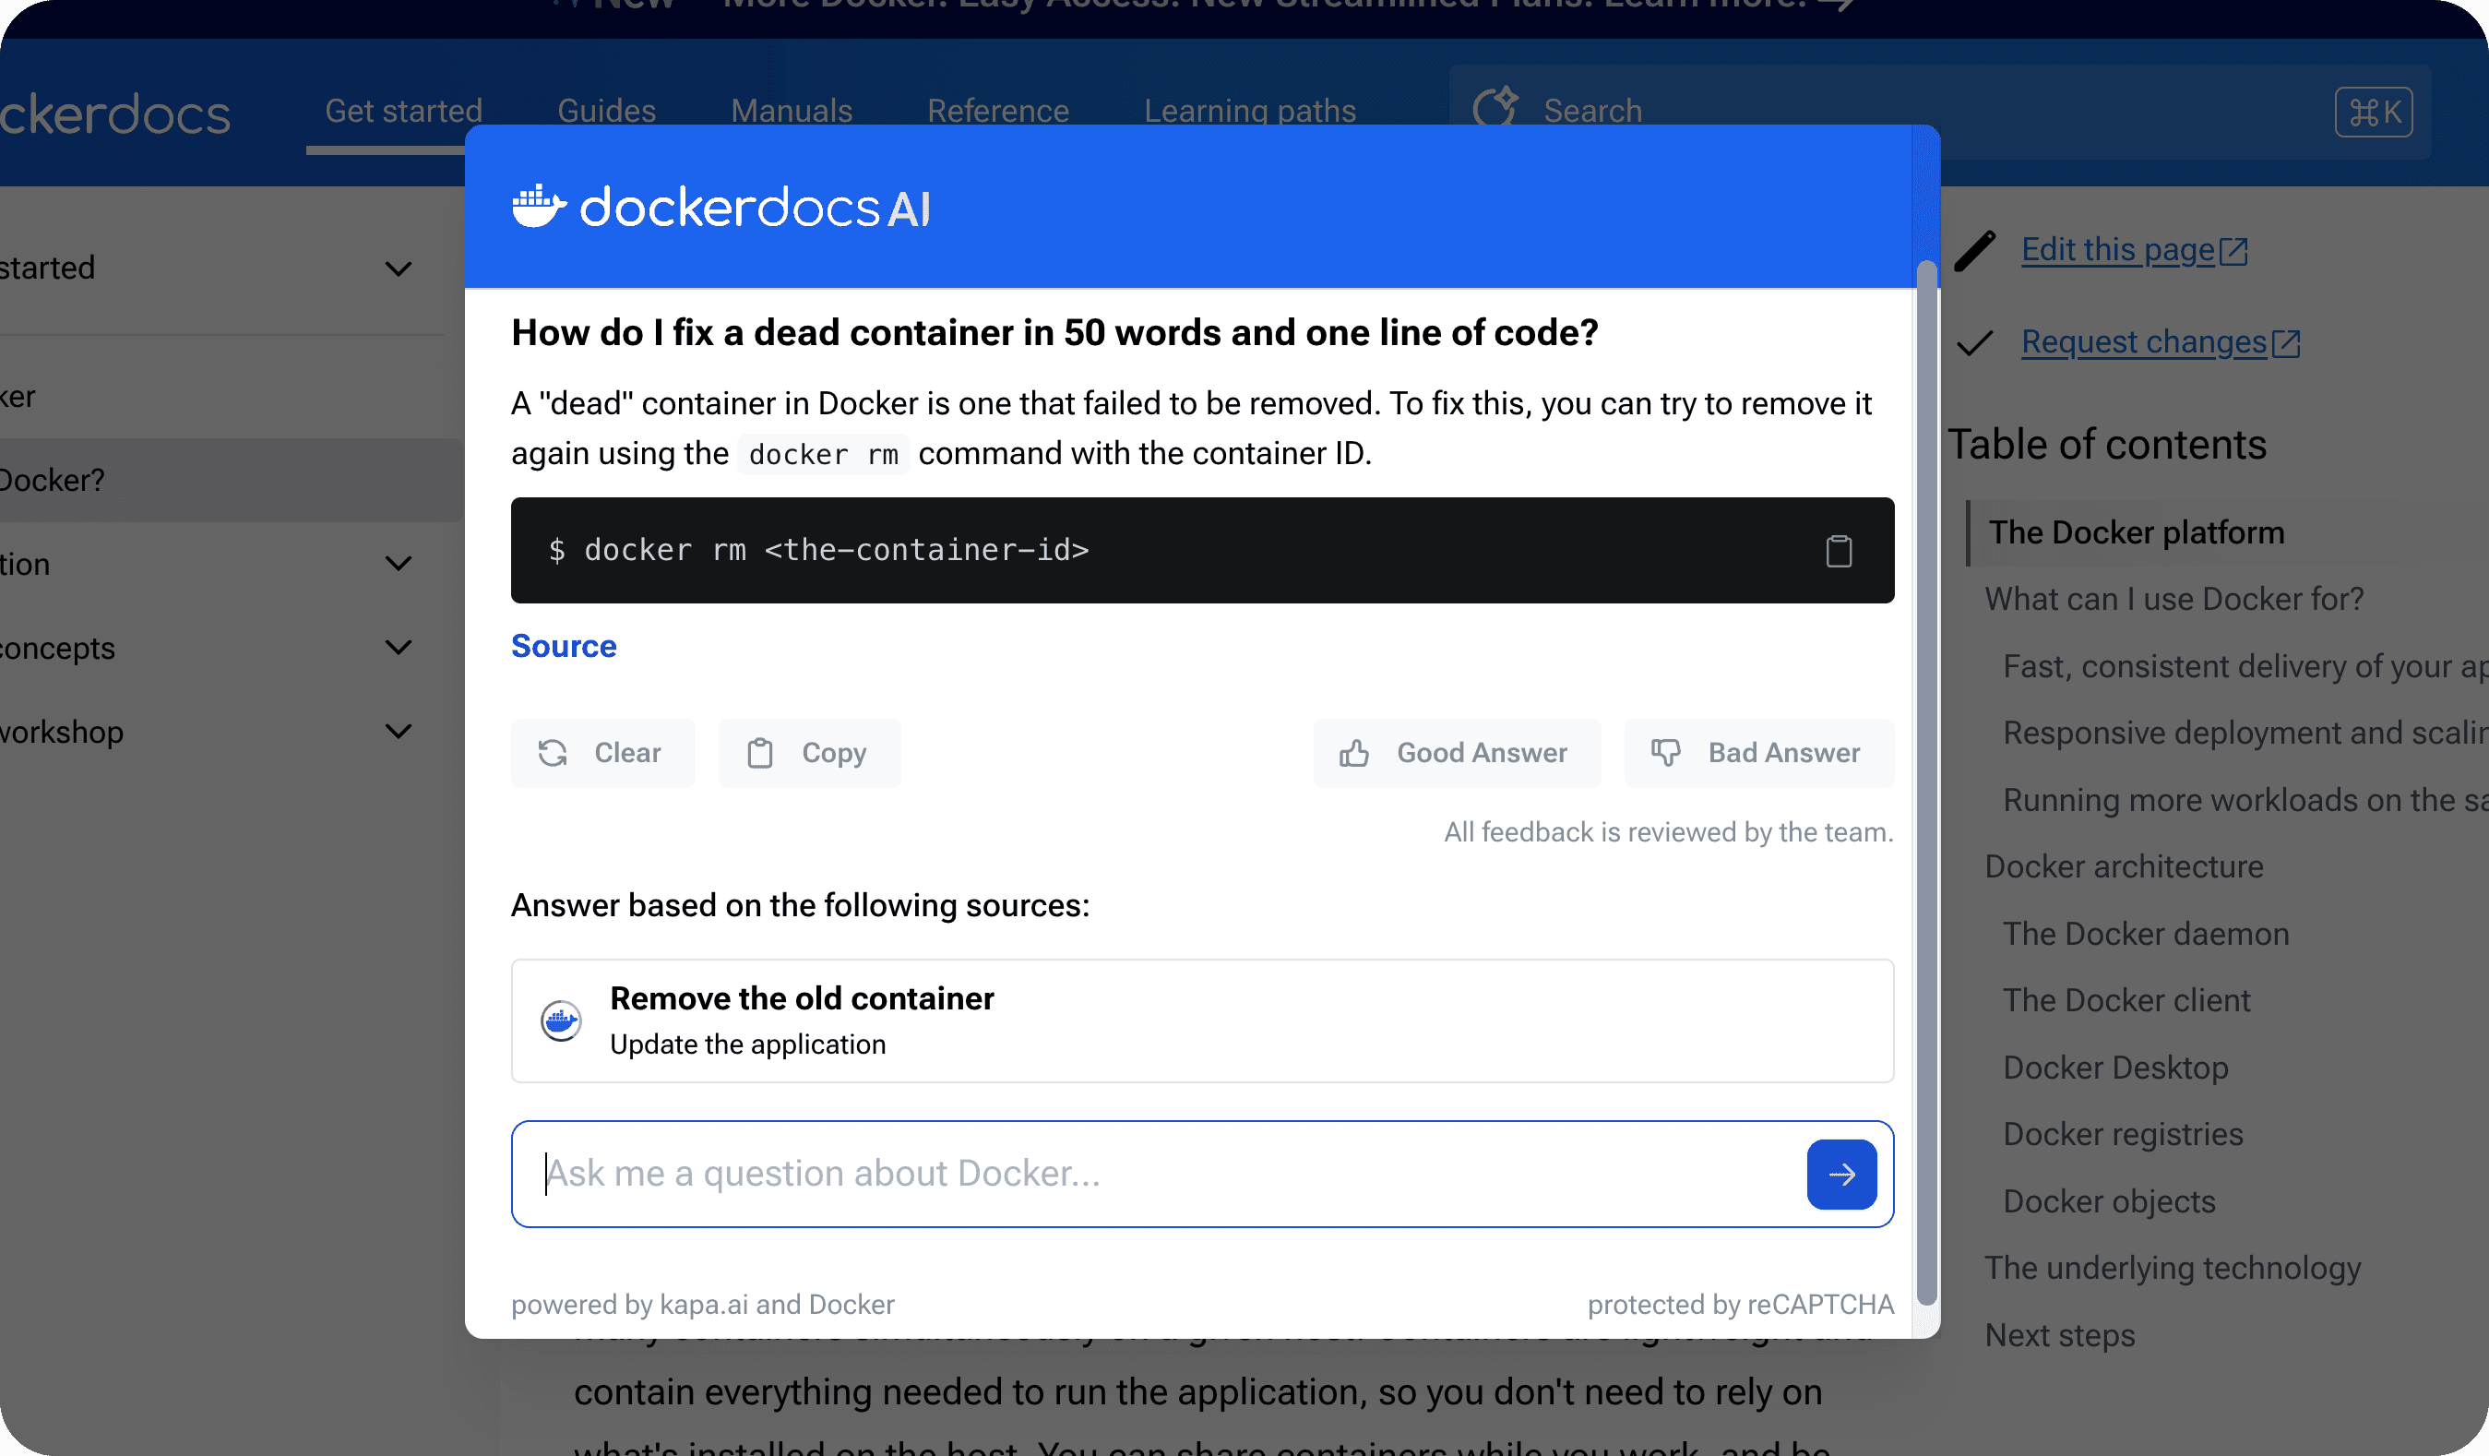
Task: Click the Clear conversation button
Action: pos(602,753)
